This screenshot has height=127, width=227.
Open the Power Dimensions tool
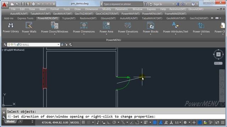84,28
